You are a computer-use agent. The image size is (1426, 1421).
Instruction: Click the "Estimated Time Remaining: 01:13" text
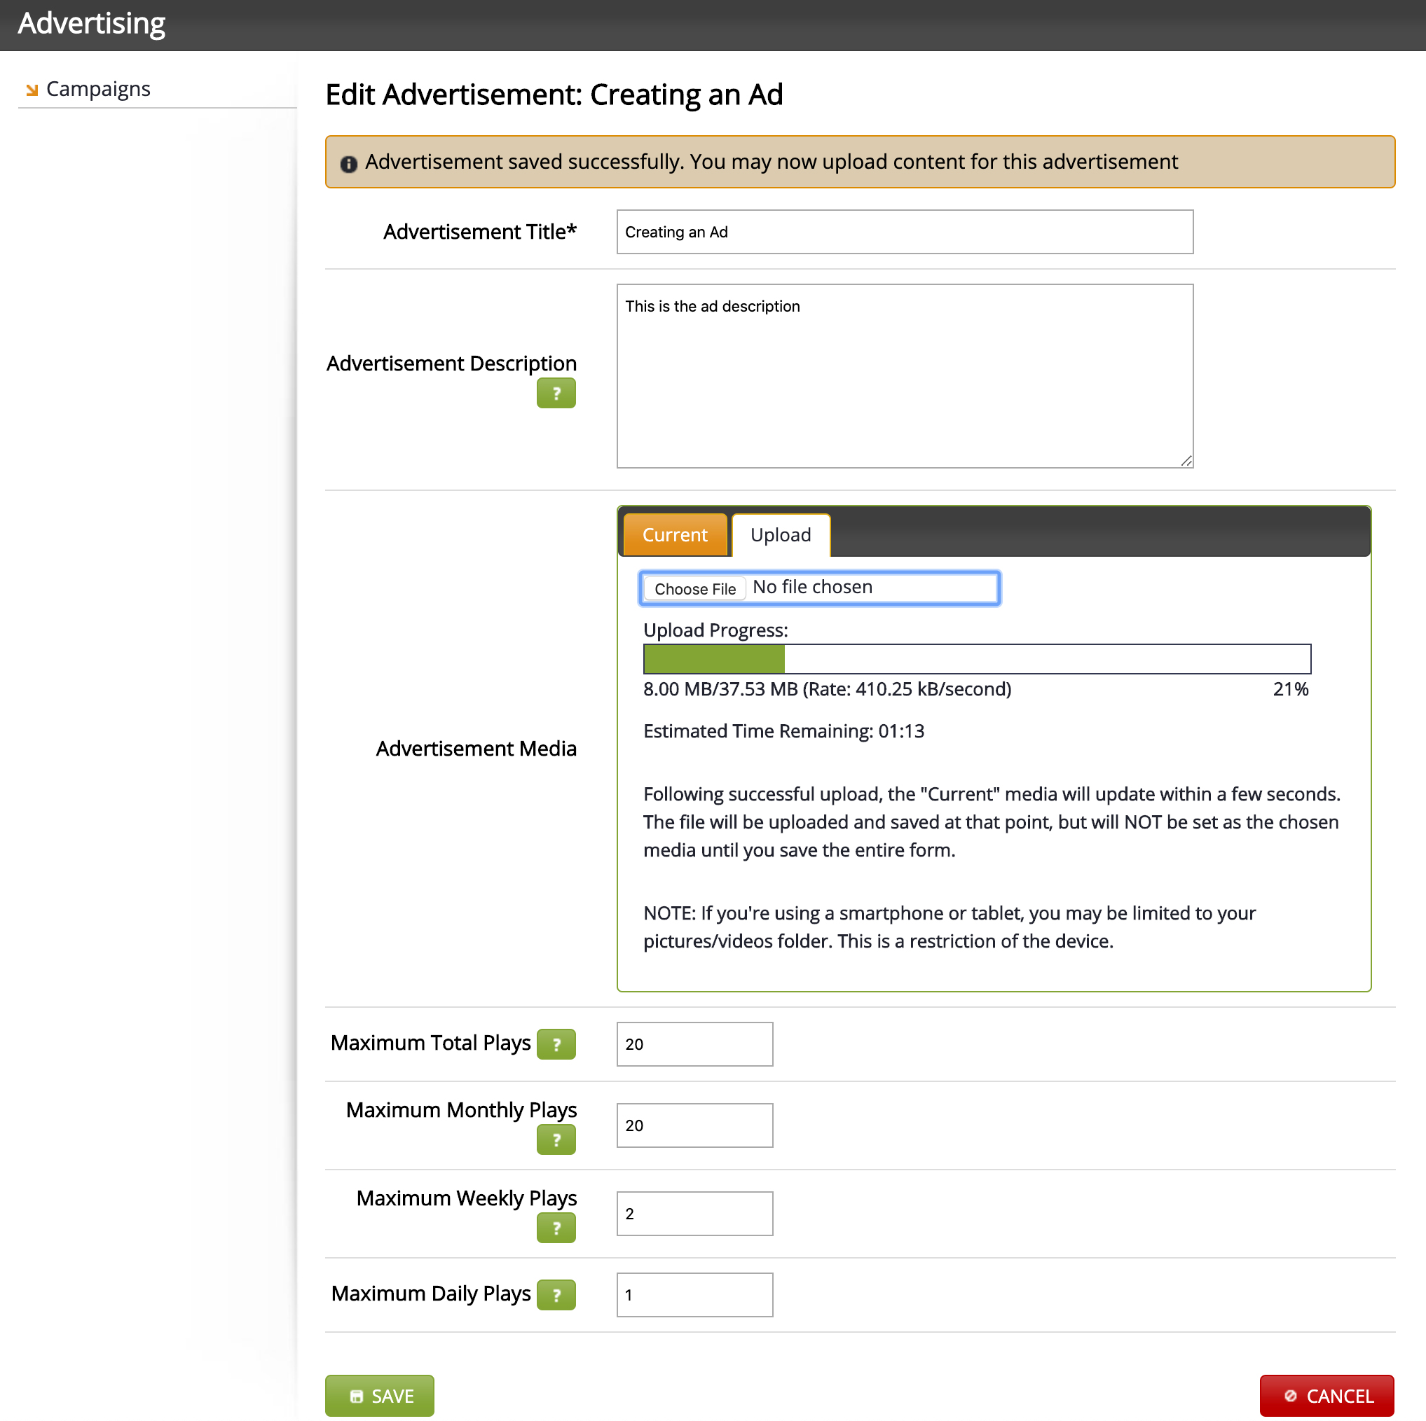[x=784, y=731]
